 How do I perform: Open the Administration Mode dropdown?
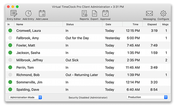[25, 97]
